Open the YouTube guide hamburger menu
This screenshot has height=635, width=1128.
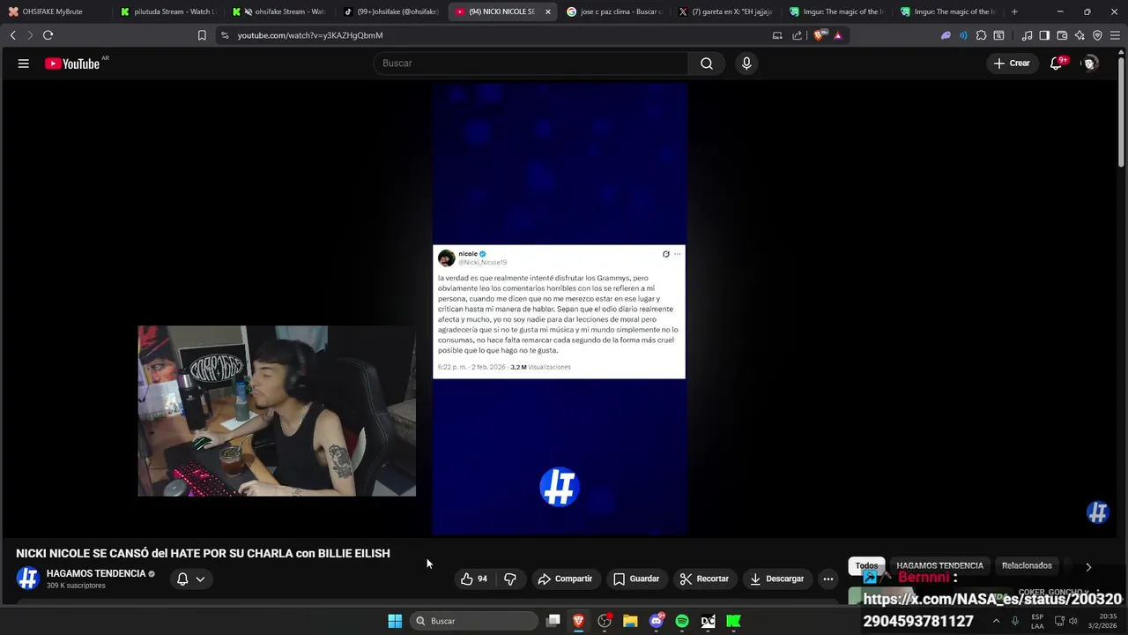pos(24,63)
